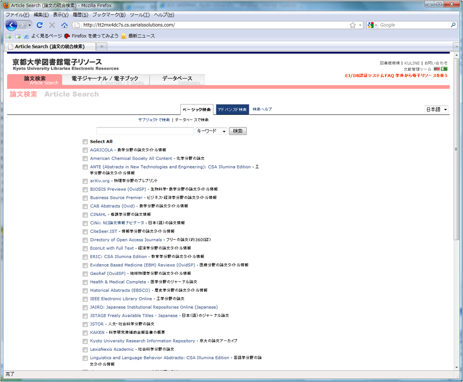Open the search type キーワード dropdown

pos(211,131)
